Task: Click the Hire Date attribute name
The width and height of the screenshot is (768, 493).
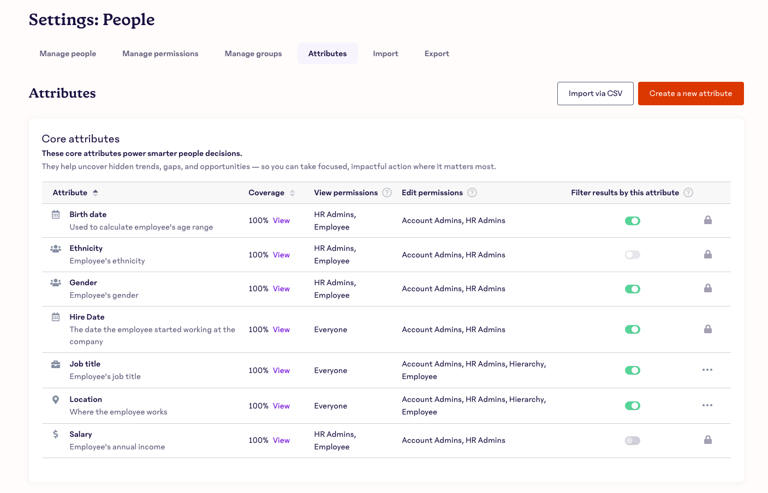Action: pos(87,317)
